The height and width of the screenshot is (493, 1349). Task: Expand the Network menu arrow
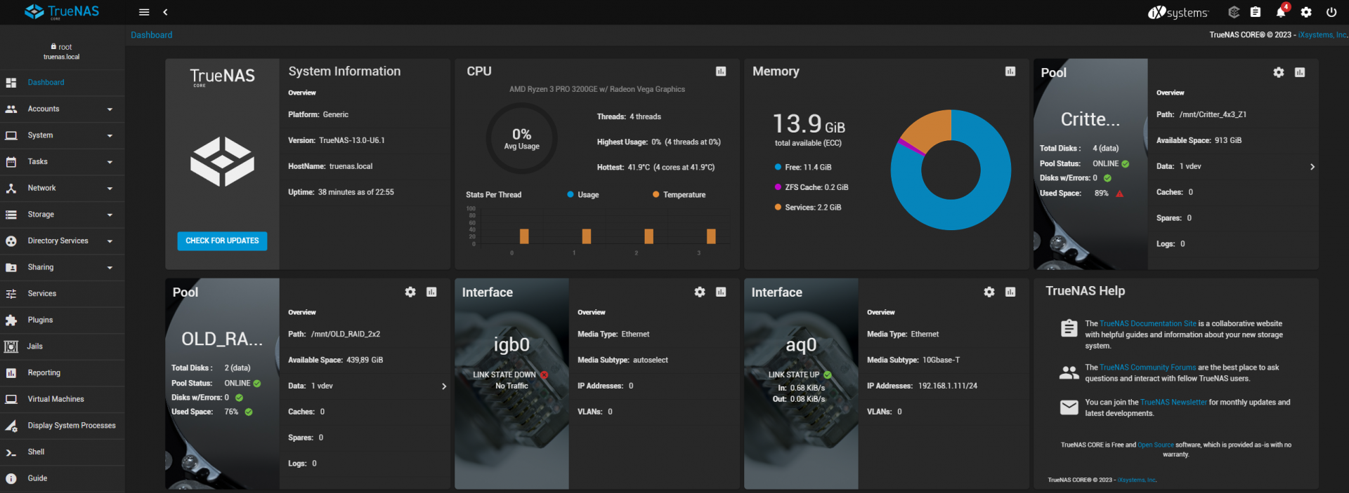click(x=110, y=189)
